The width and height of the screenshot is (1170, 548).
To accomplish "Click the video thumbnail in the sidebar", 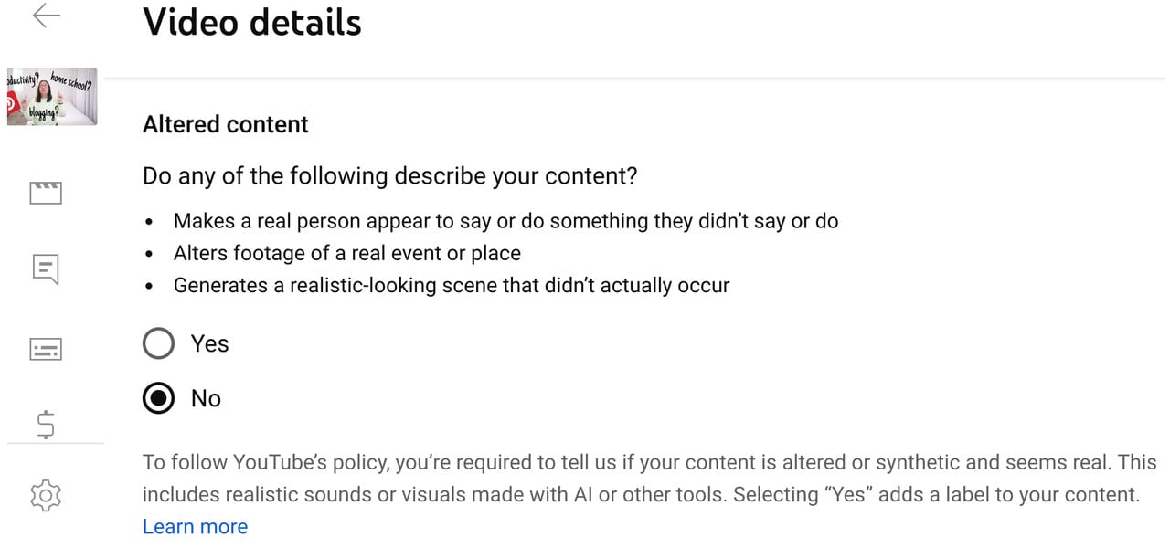I will click(x=52, y=98).
